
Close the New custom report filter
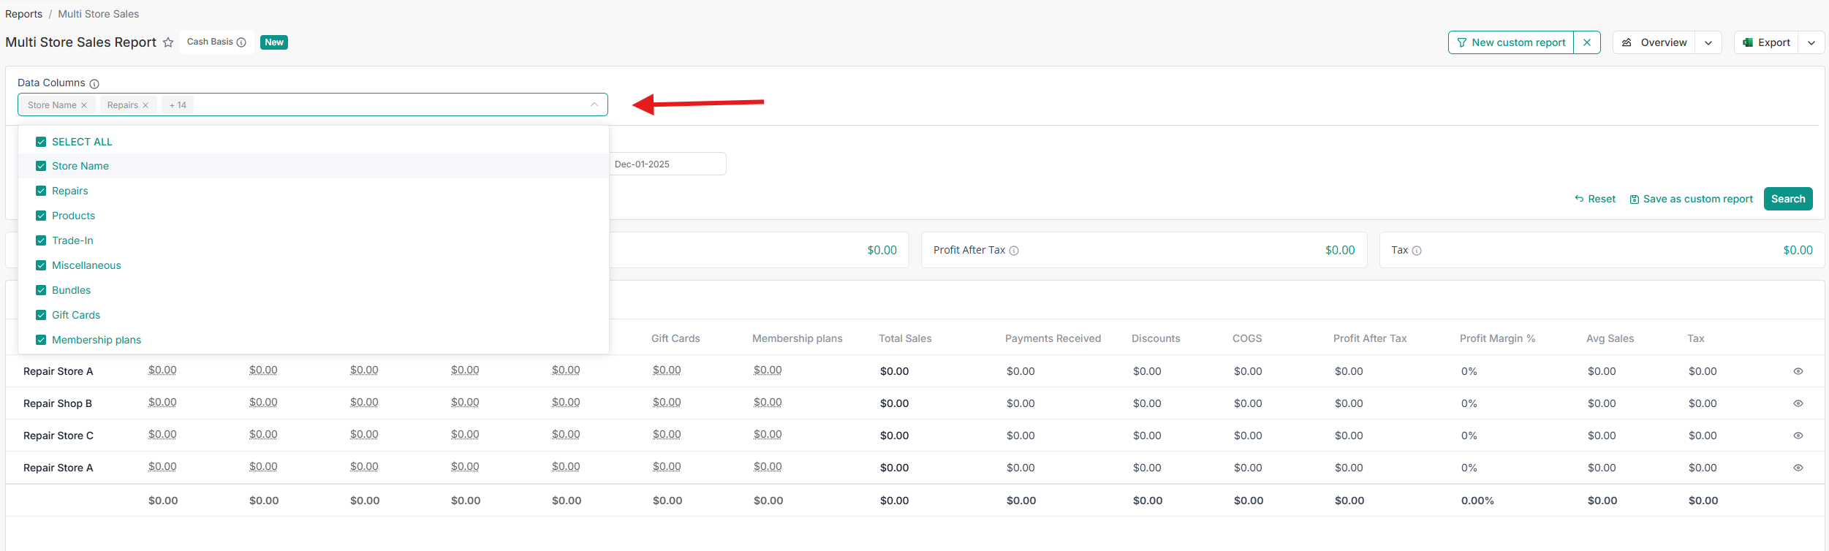pyautogui.click(x=1587, y=42)
